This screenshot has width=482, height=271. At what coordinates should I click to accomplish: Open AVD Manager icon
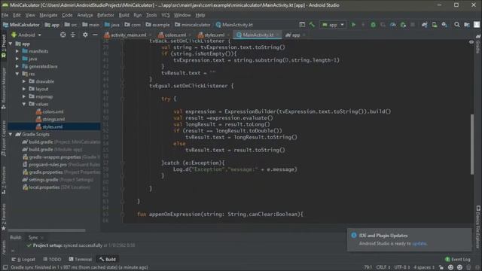(435, 25)
